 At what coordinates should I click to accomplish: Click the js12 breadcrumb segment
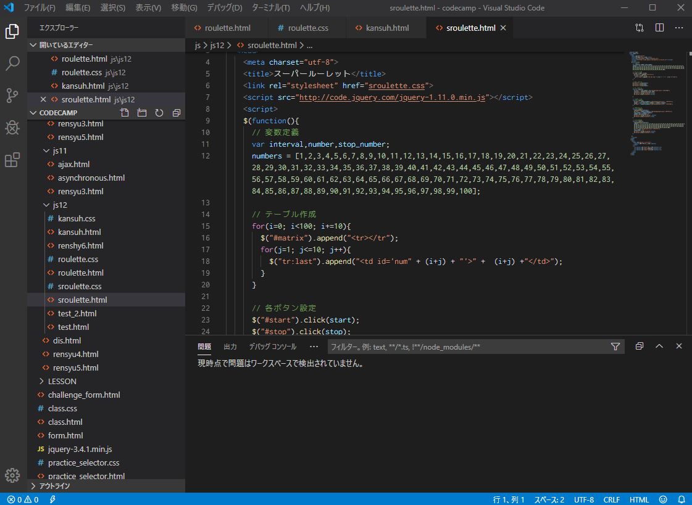click(217, 46)
